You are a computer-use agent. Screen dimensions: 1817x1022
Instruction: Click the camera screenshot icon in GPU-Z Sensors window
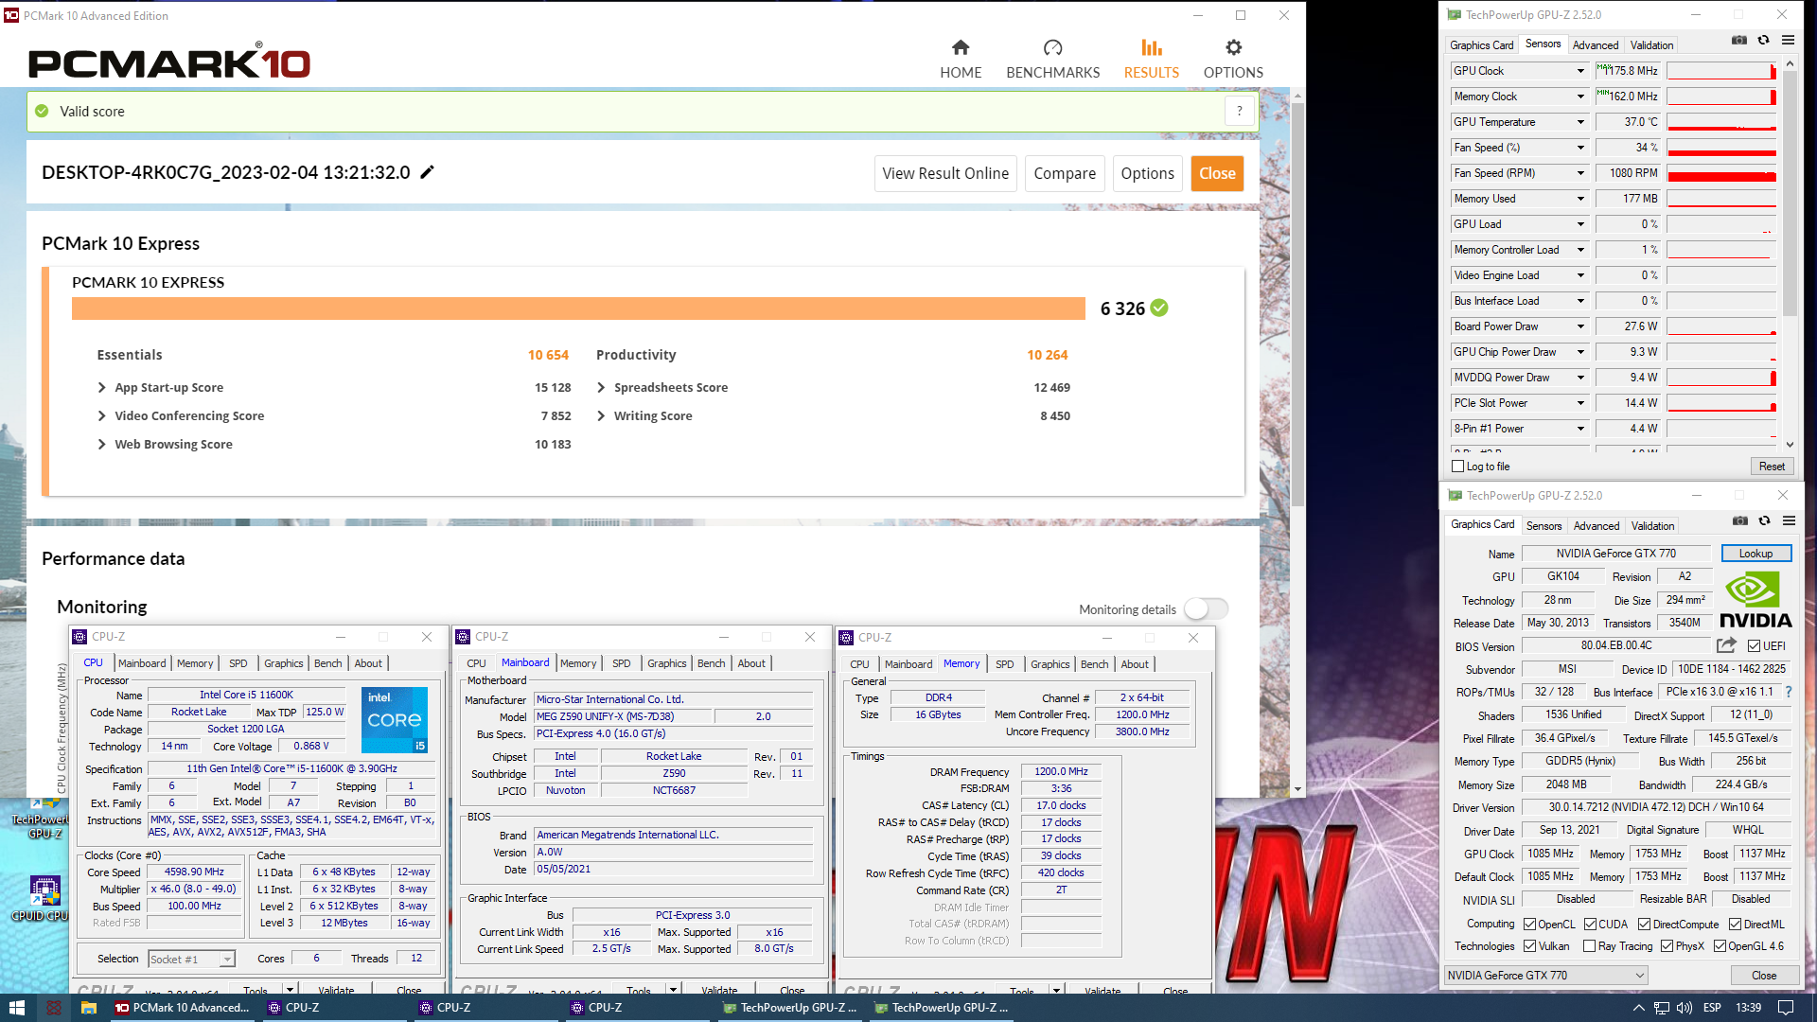[x=1739, y=41]
